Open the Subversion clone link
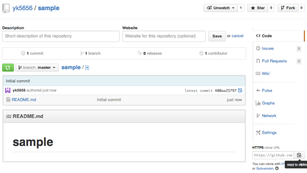 (x=265, y=168)
